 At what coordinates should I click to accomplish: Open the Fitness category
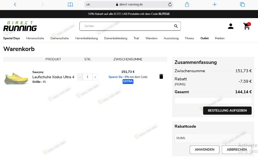pos(189,38)
